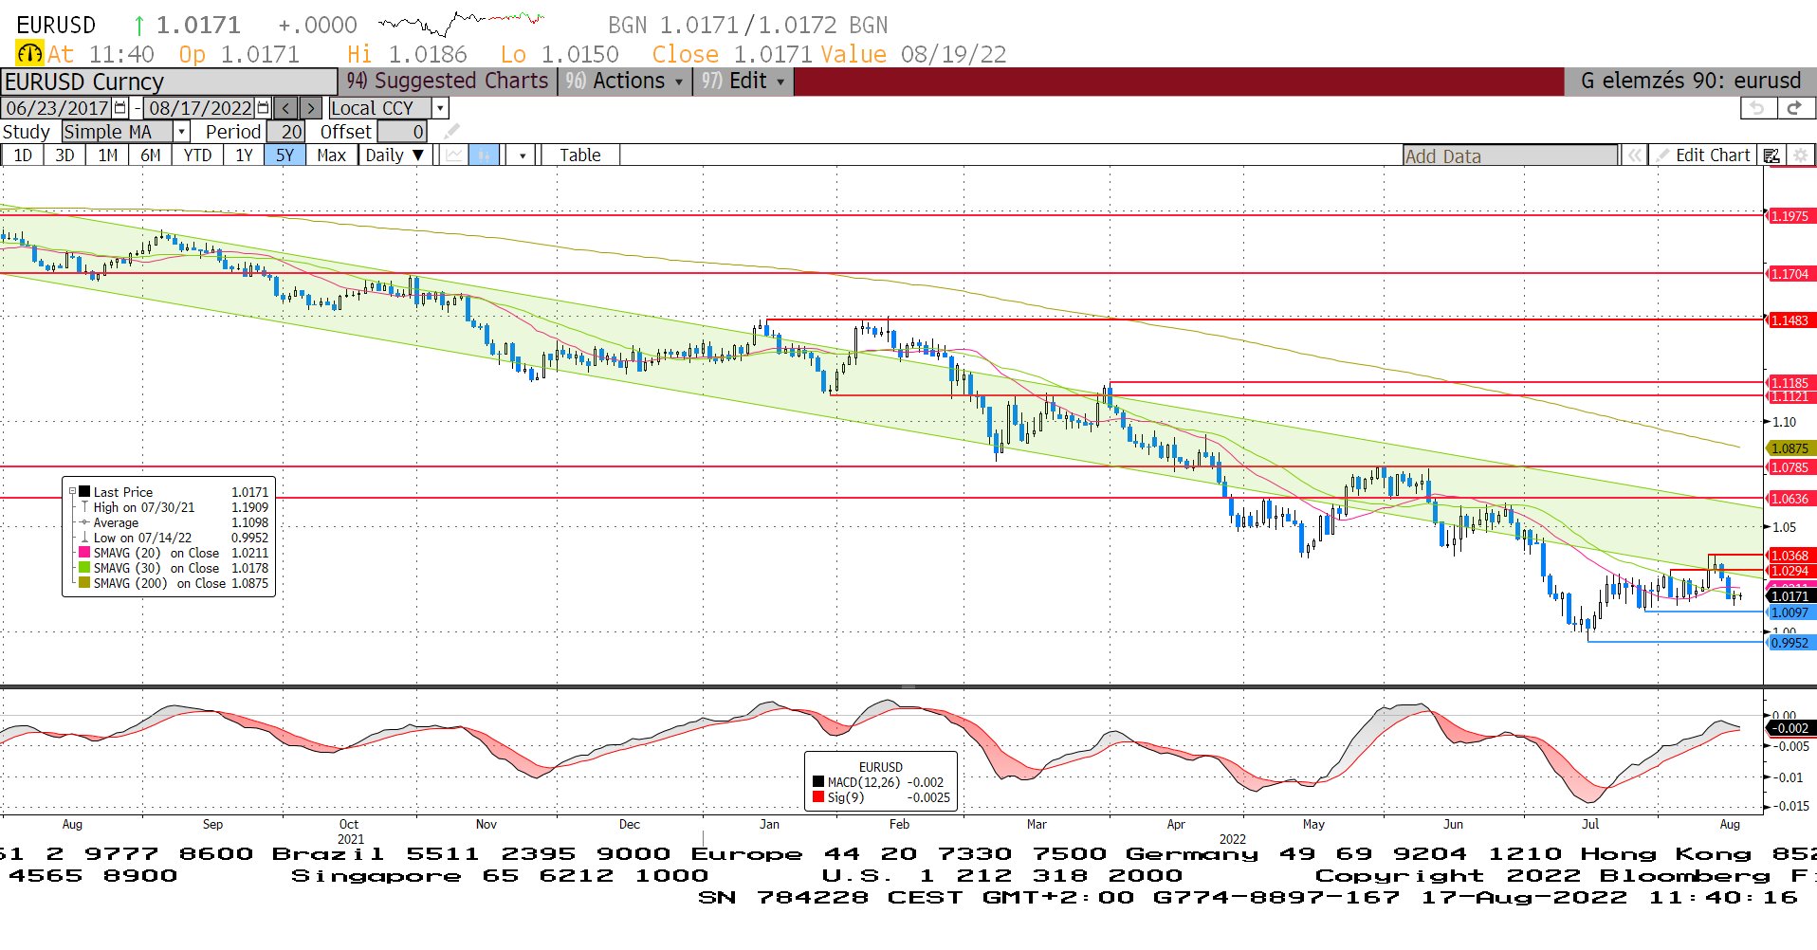Click the Sig(9) red legend swatch
Image resolution: width=1817 pixels, height=950 pixels.
tap(818, 797)
